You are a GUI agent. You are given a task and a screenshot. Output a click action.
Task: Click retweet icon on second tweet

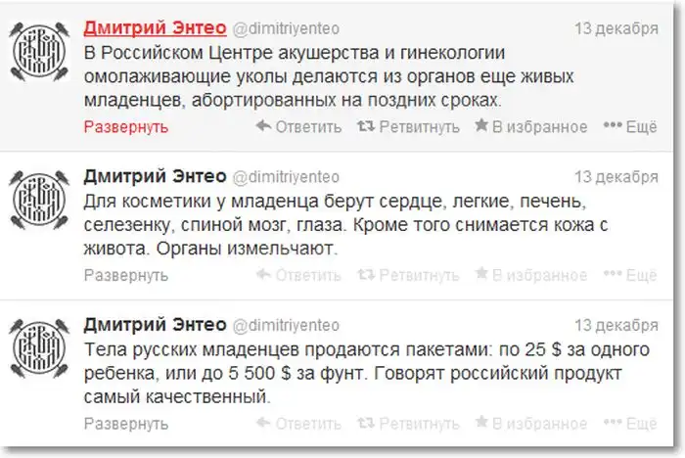pos(363,275)
